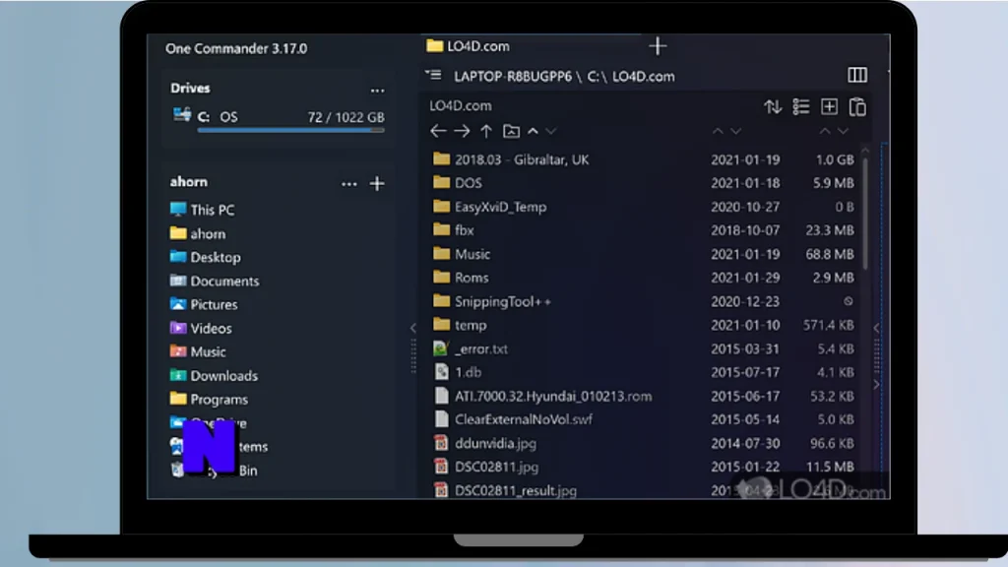The image size is (1008, 567).
Task: Select the DSC02811.jpg file
Action: coord(644,467)
